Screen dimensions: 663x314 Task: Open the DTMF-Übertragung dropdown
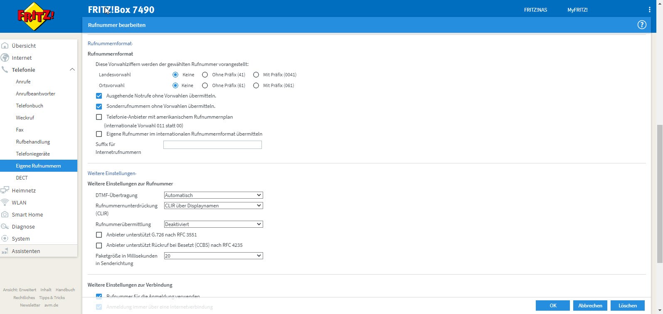(213, 195)
